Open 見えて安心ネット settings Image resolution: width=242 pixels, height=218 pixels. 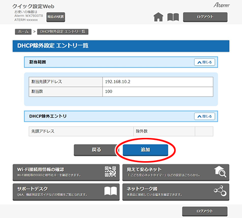point(176,172)
